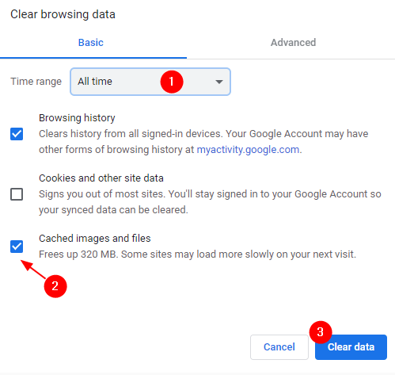Click the Cookies and other site data heading
The image size is (395, 375).
coord(101,178)
